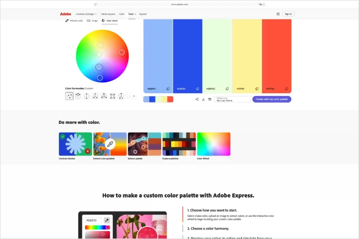Expand the Tools dropdown menu
This screenshot has height=239, width=359.
(x=132, y=14)
